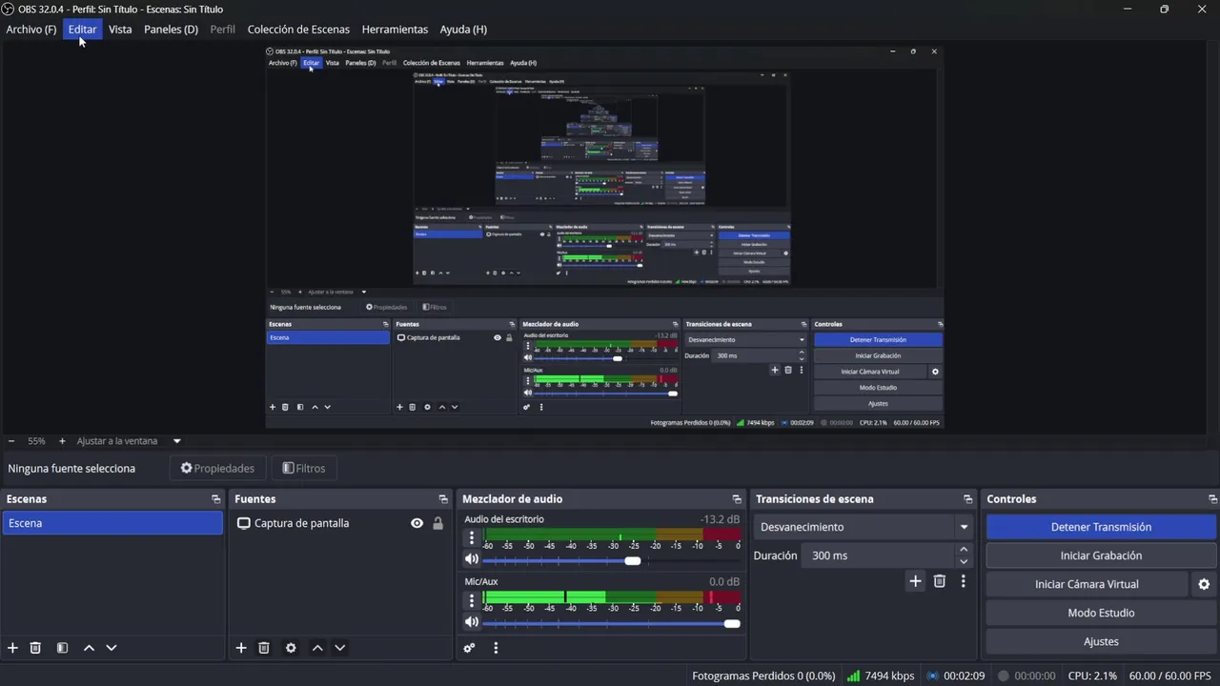This screenshot has height=686, width=1220.
Task: Click the 7494 kbps bitrate status
Action: tap(881, 676)
